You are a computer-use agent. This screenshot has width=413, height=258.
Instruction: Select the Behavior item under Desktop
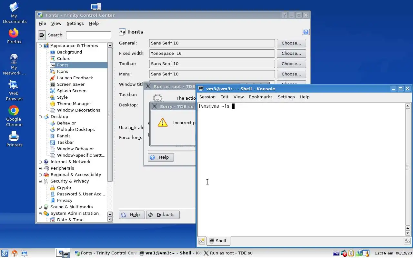pyautogui.click(x=66, y=123)
